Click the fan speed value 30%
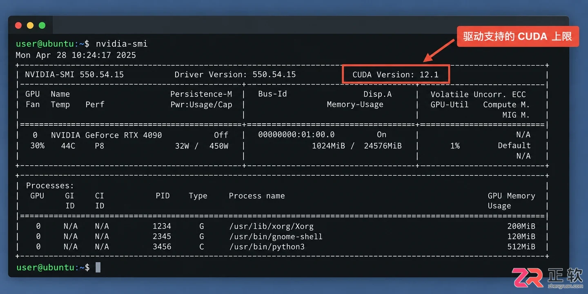Viewport: 588px width, 294px height. [x=38, y=146]
